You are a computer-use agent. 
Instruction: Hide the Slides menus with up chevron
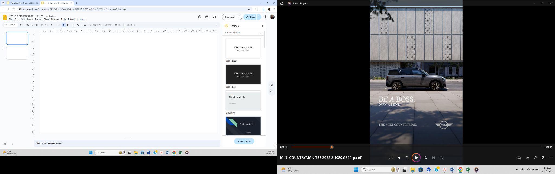point(216,25)
